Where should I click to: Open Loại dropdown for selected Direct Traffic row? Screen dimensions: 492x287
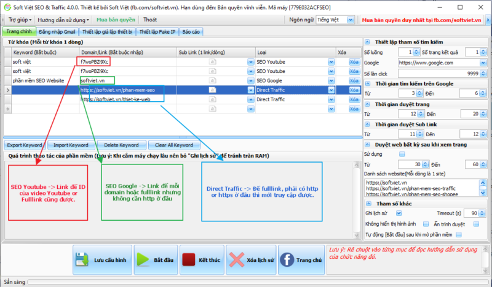pyautogui.click(x=331, y=90)
